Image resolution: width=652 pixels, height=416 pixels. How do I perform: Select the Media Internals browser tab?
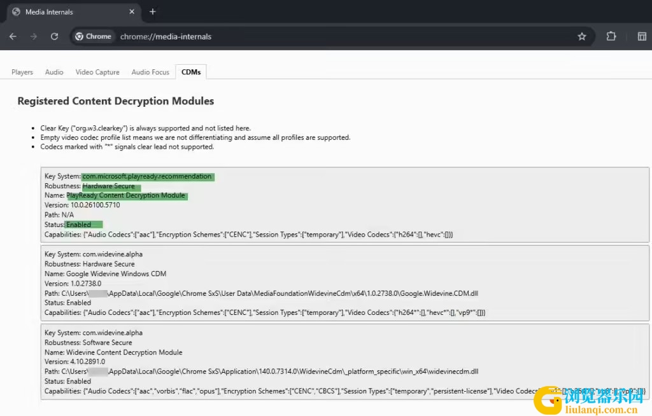click(73, 12)
